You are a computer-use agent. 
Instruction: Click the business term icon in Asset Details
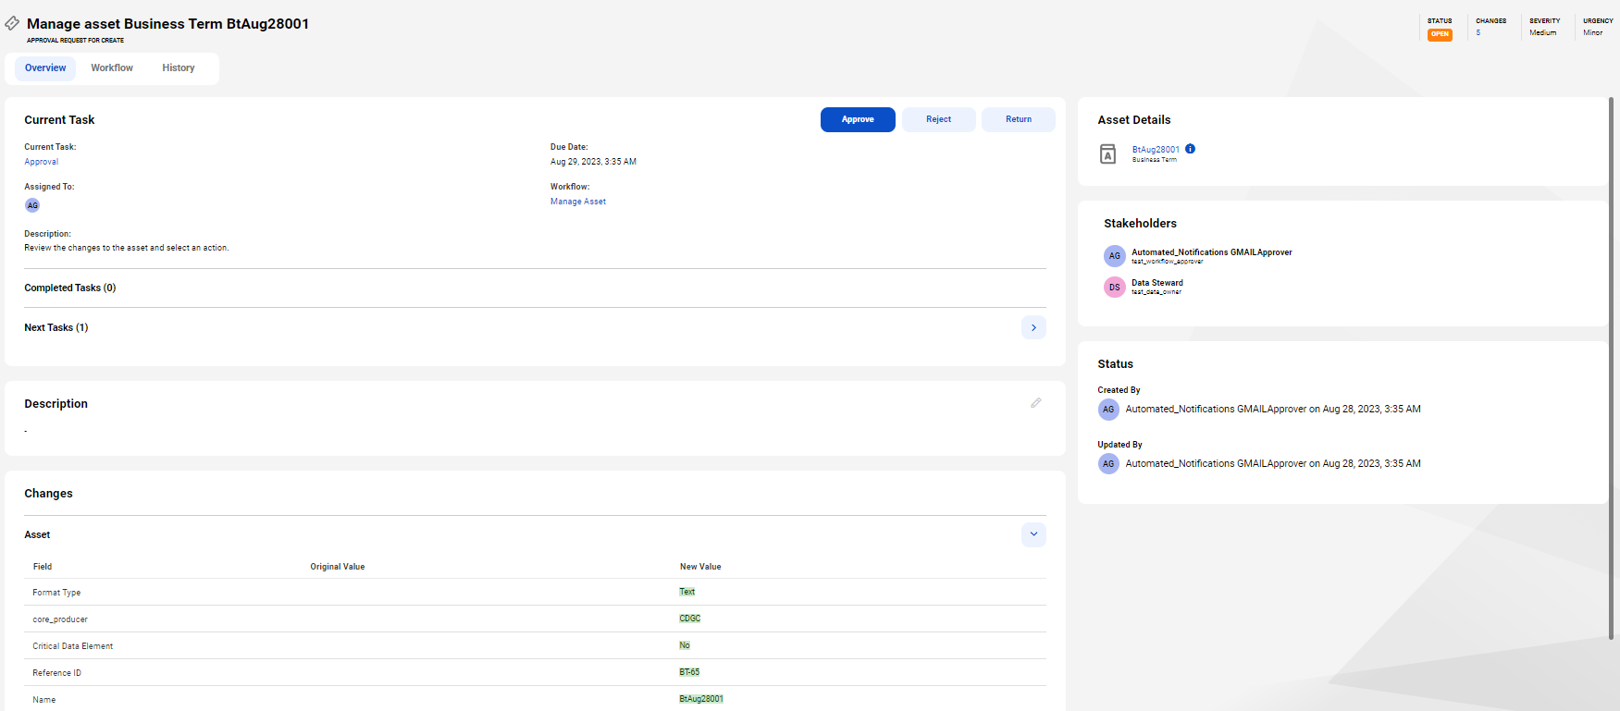[x=1107, y=153]
